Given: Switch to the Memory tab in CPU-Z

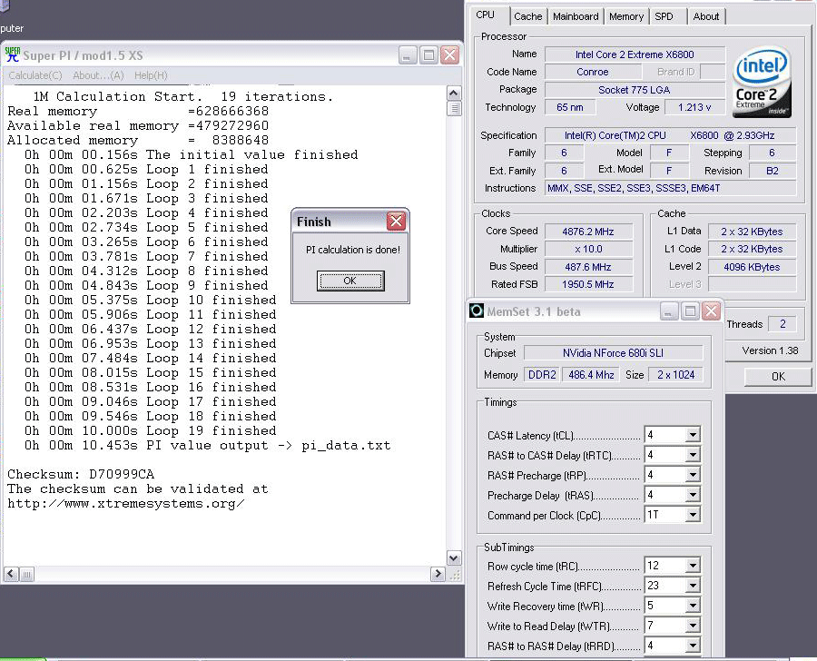Looking at the screenshot, I should tap(626, 16).
